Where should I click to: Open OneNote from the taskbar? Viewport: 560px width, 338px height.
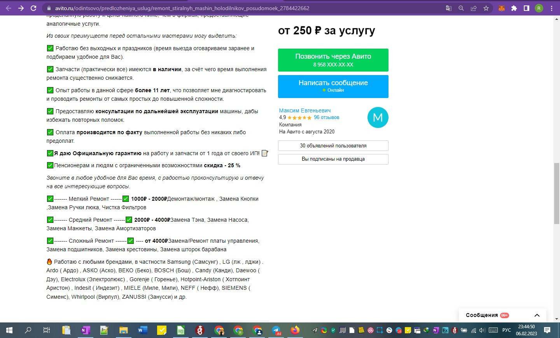pos(85,330)
